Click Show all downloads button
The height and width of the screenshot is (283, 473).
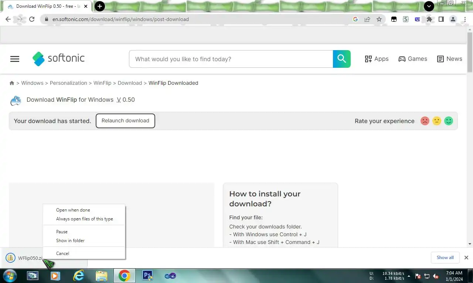tap(445, 258)
